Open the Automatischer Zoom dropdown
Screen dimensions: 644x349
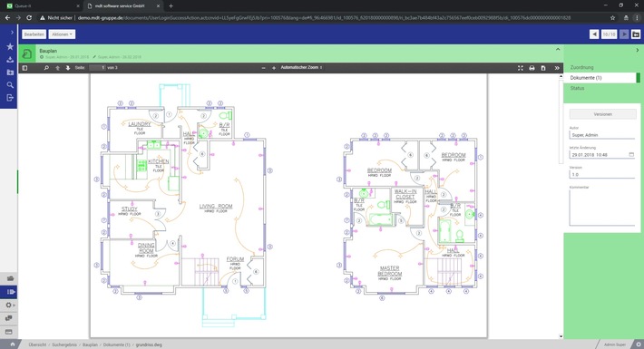(301, 67)
